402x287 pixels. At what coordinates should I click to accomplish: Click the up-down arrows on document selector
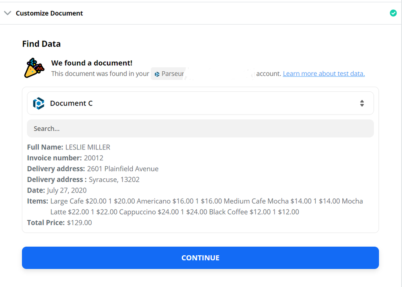pyautogui.click(x=362, y=104)
